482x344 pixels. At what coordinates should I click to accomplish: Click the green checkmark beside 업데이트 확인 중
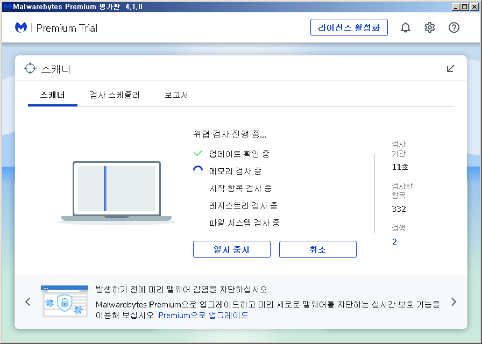coord(198,153)
